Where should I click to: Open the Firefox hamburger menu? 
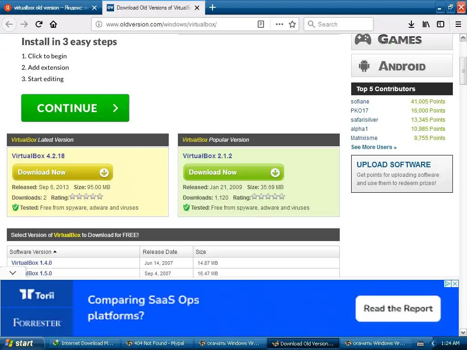point(458,24)
